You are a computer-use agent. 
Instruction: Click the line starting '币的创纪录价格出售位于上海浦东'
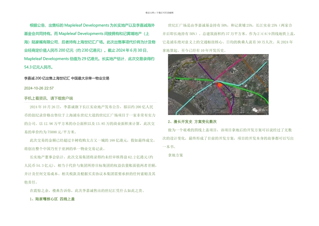pyautogui.click(x=90, y=115)
